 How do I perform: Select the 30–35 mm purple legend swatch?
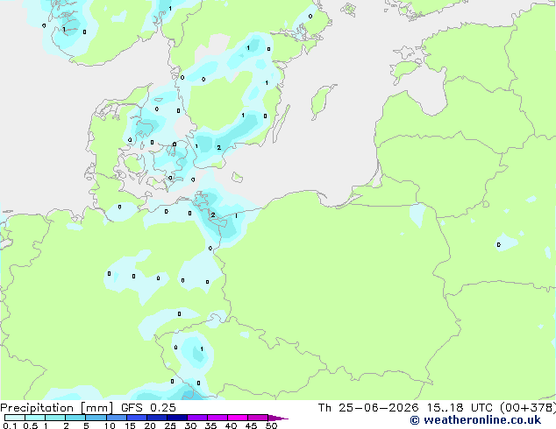tap(196, 418)
